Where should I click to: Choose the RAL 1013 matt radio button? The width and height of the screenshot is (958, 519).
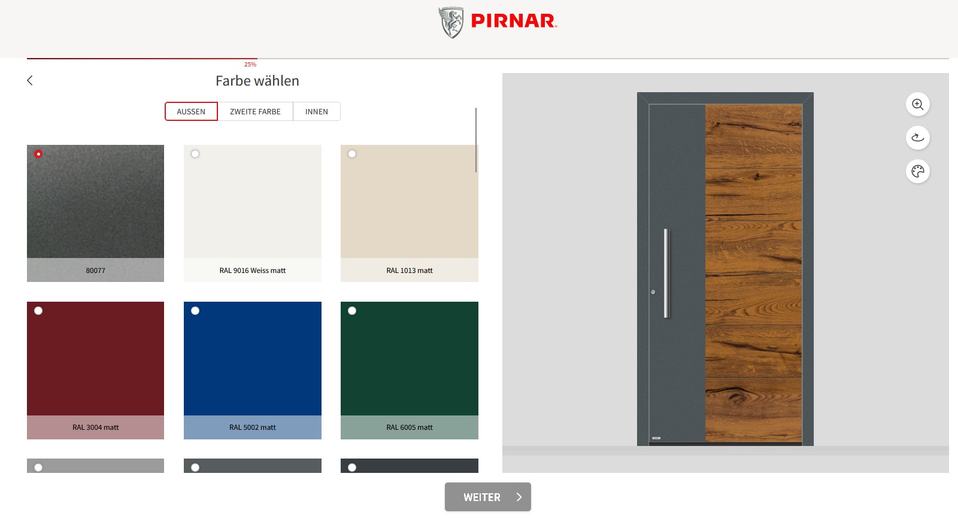pyautogui.click(x=352, y=154)
